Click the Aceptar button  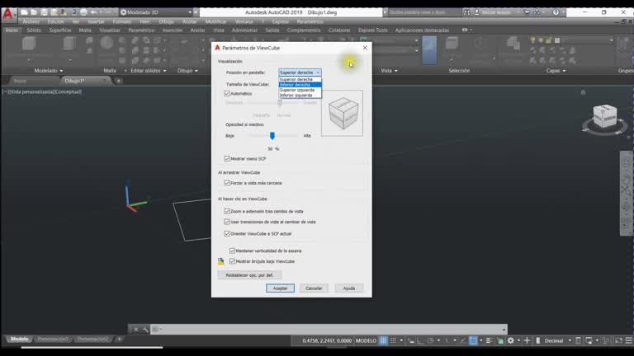[280, 288]
